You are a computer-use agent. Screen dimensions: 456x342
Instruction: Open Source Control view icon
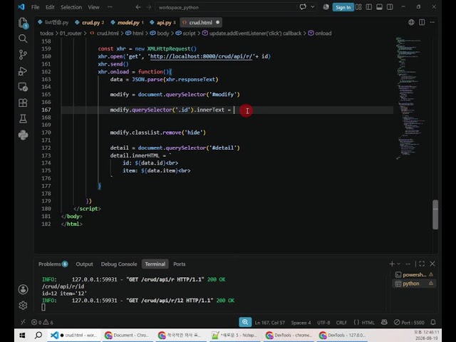(23, 55)
